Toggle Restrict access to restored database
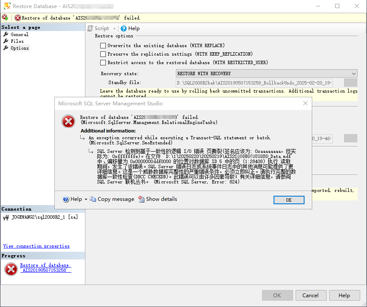 [103, 62]
